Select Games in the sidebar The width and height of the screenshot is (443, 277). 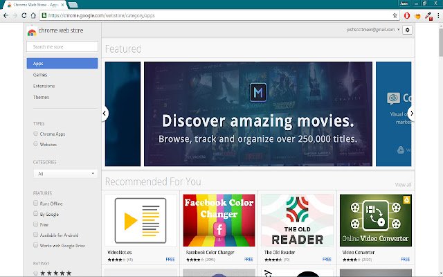click(x=40, y=75)
